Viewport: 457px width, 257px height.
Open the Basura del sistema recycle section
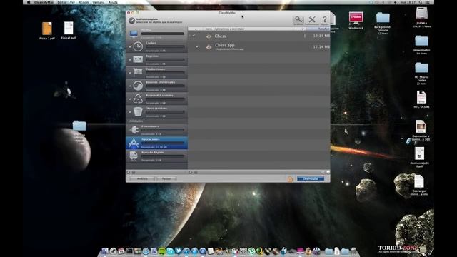click(138, 99)
